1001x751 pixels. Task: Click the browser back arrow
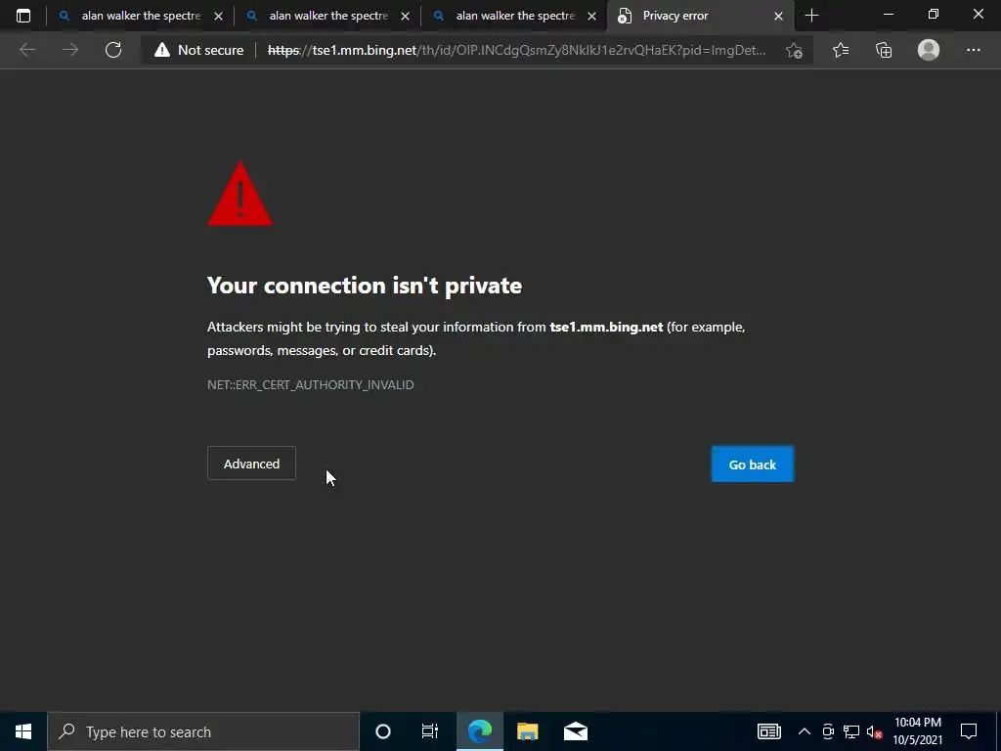tap(26, 50)
